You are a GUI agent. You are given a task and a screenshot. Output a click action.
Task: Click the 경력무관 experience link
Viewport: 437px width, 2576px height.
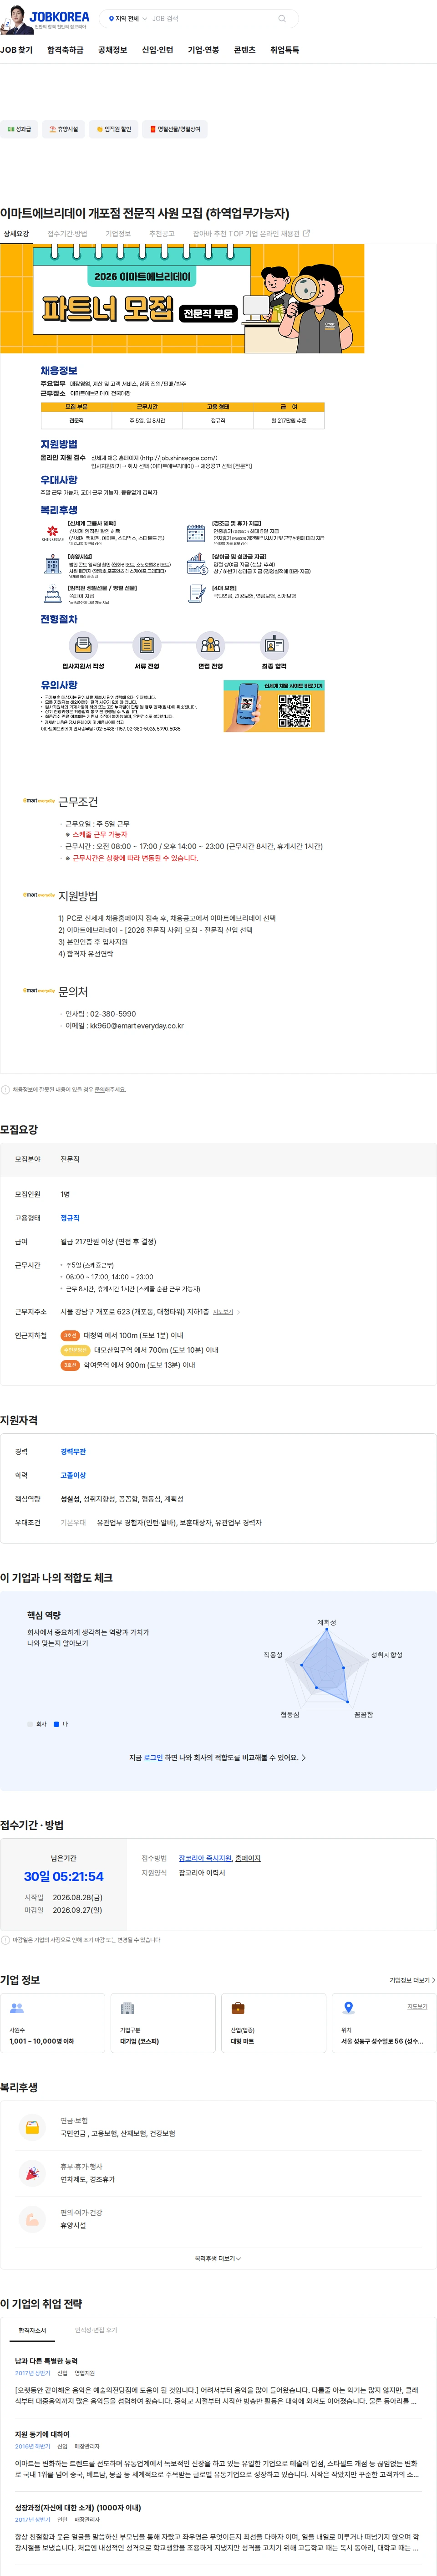click(73, 1451)
